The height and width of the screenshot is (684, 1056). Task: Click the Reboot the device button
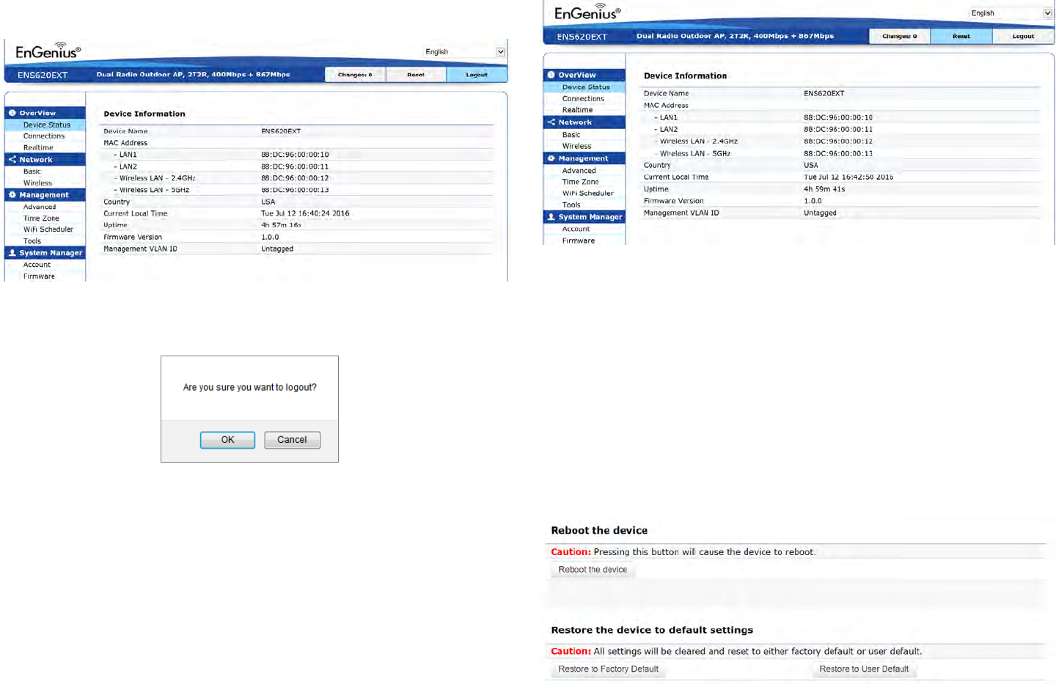593,570
